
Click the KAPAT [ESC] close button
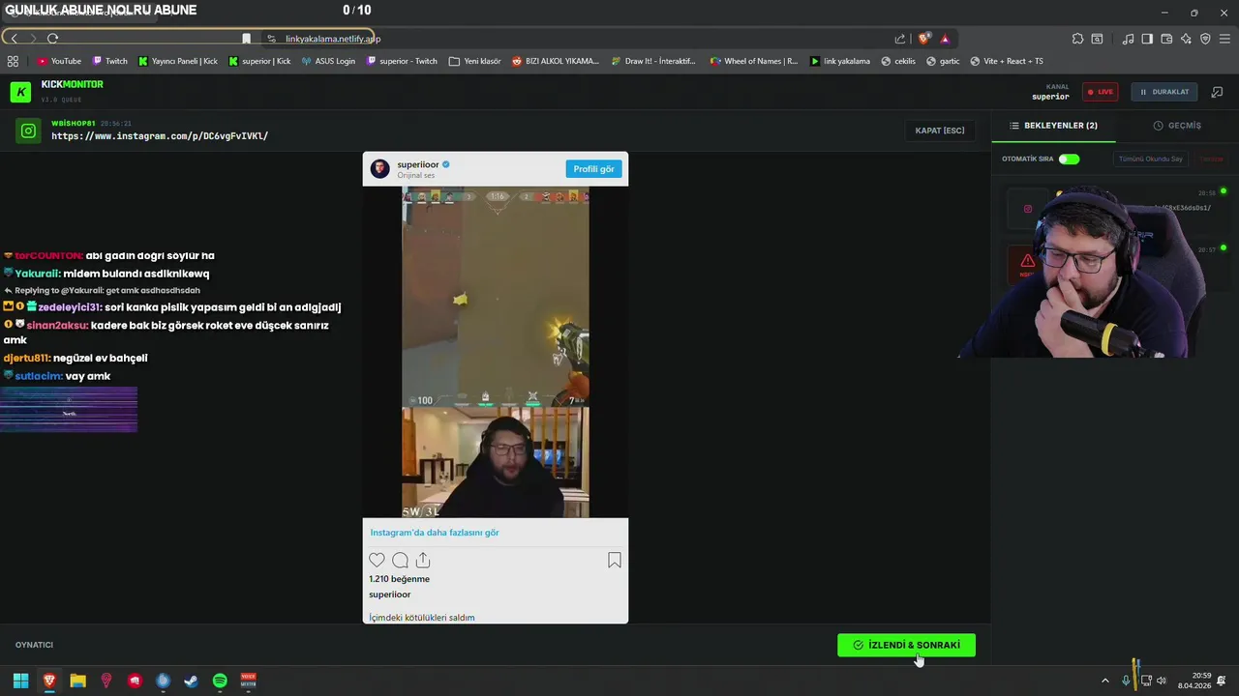940,130
